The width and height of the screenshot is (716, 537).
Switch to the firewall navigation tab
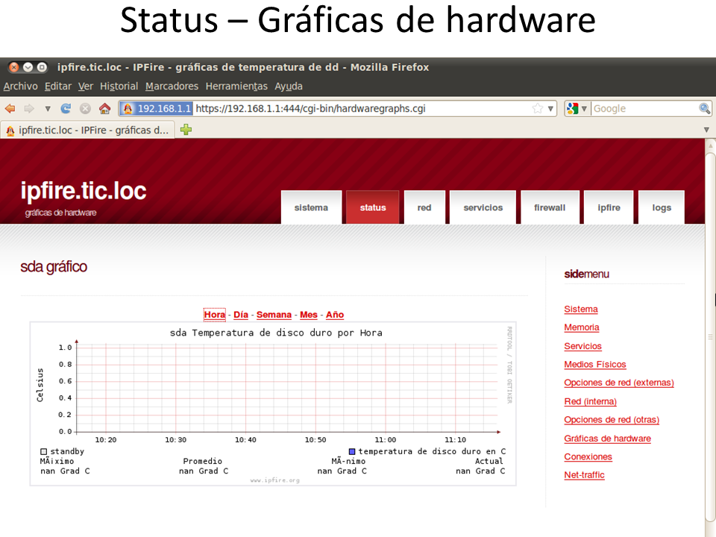coord(550,207)
